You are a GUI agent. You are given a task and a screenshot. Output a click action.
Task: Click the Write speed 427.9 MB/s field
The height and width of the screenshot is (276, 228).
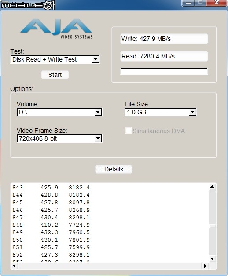click(x=164, y=39)
